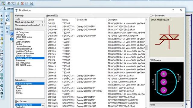Select the Q6010N4 device row
The width and height of the screenshot is (193, 108).
click(x=96, y=97)
